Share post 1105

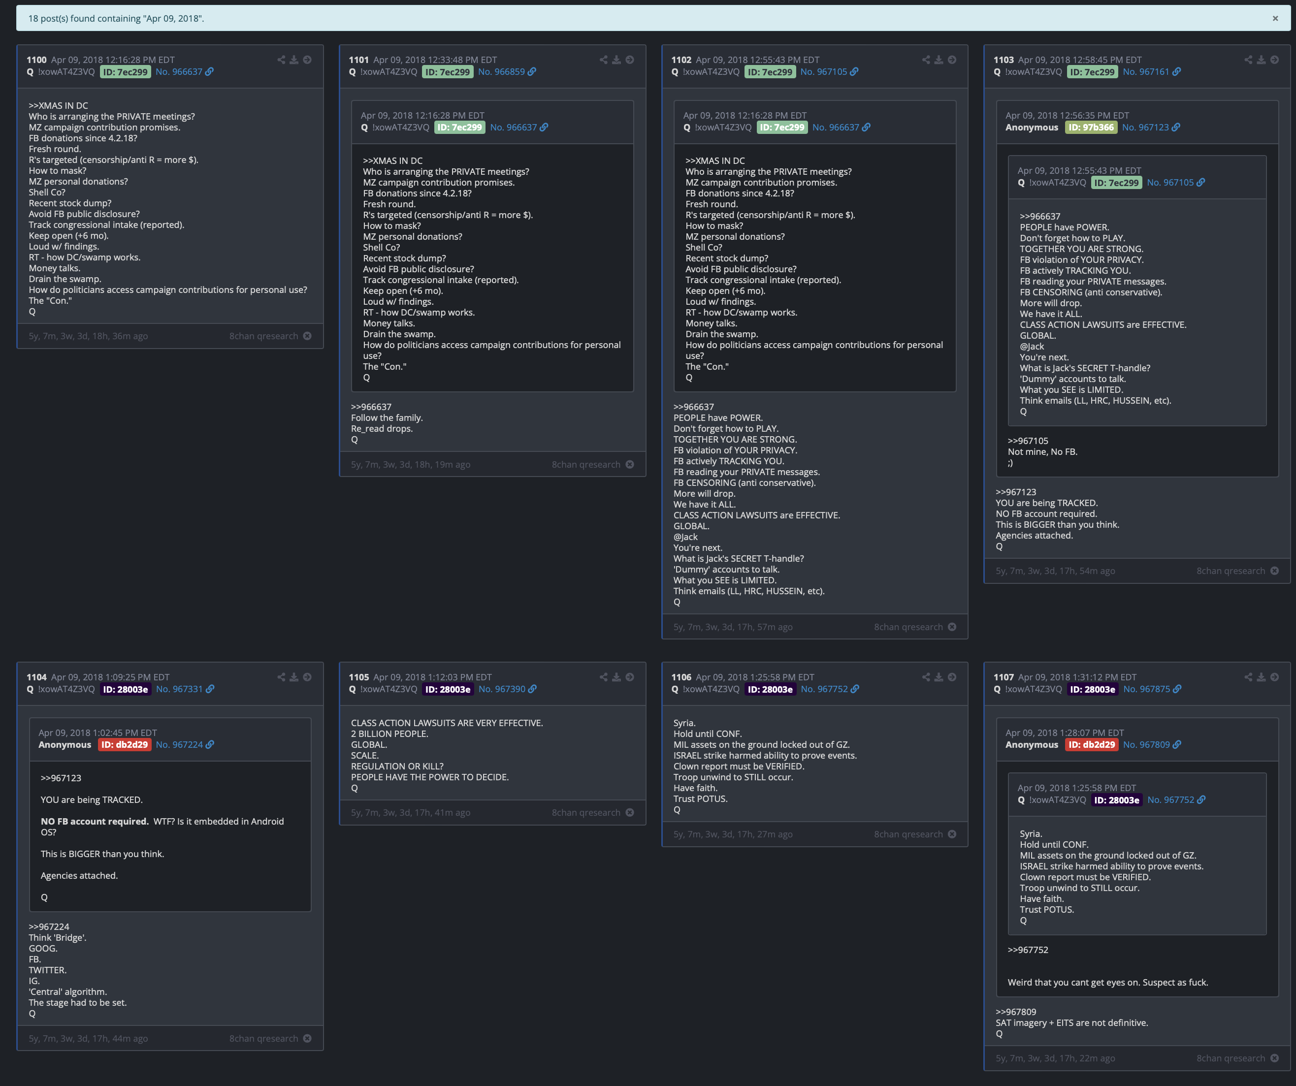point(604,677)
